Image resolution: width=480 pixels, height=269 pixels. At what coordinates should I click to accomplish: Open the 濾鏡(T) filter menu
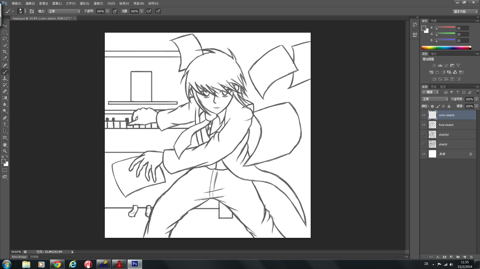point(98,3)
